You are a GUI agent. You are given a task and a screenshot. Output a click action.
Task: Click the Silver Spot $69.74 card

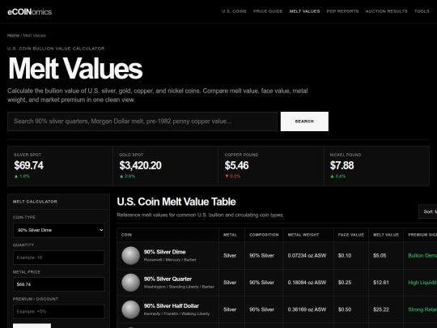(x=60, y=166)
